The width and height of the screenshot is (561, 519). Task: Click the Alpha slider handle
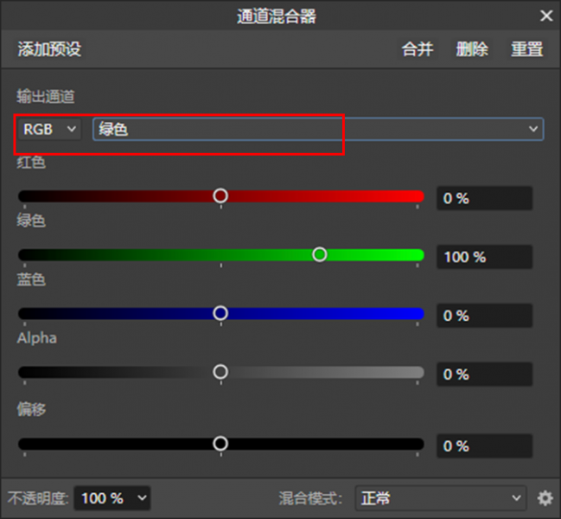tap(220, 372)
